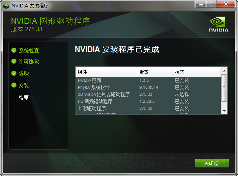Click the NVIDIA logo in header
Screen dimensions: 238x176
click(x=219, y=25)
